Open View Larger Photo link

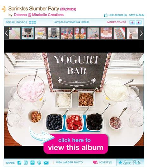[x=69, y=162]
